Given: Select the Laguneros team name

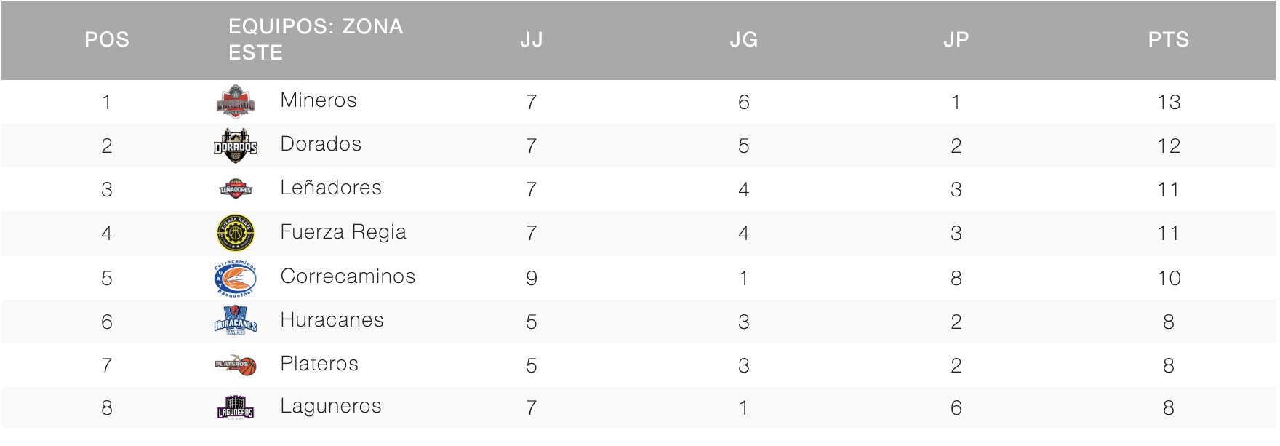Looking at the screenshot, I should (x=331, y=406).
